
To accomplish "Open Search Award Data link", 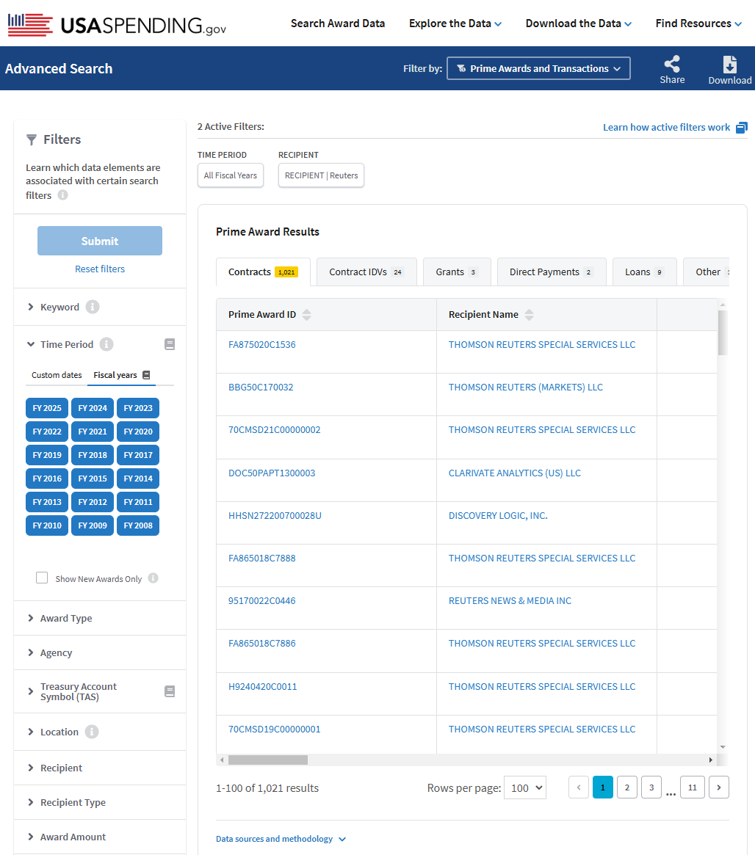I will coord(338,23).
